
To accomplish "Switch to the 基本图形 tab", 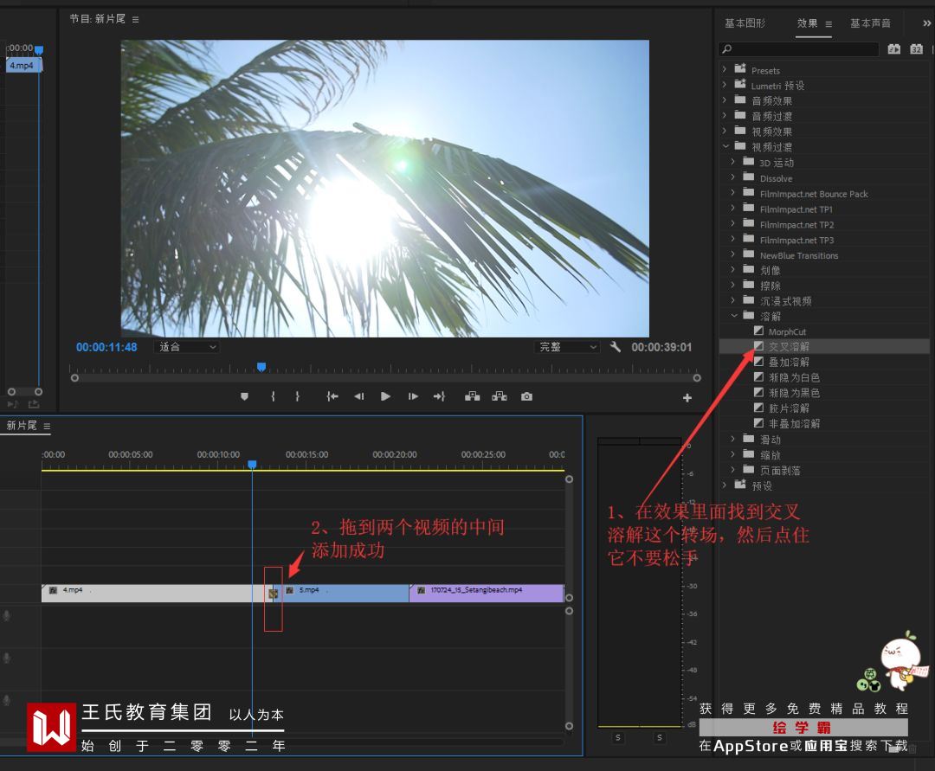I will [745, 23].
